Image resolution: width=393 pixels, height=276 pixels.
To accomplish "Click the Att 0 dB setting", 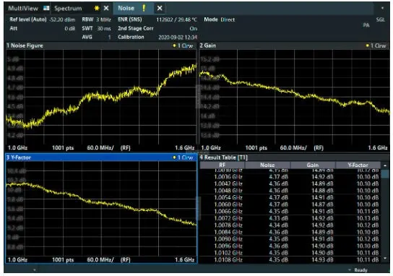I will 43,28.
